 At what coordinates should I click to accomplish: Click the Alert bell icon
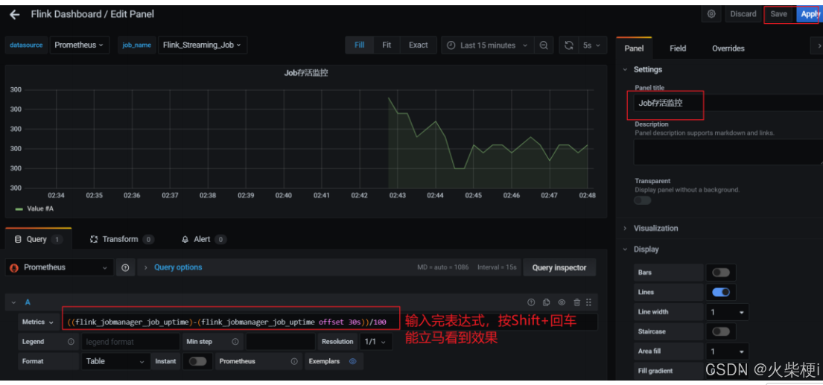coord(185,239)
